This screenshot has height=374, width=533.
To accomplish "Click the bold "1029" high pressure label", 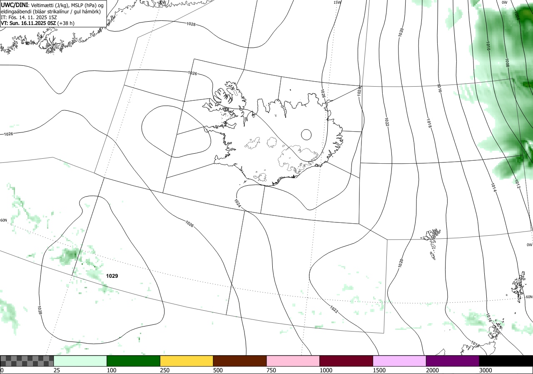I will (x=112, y=276).
